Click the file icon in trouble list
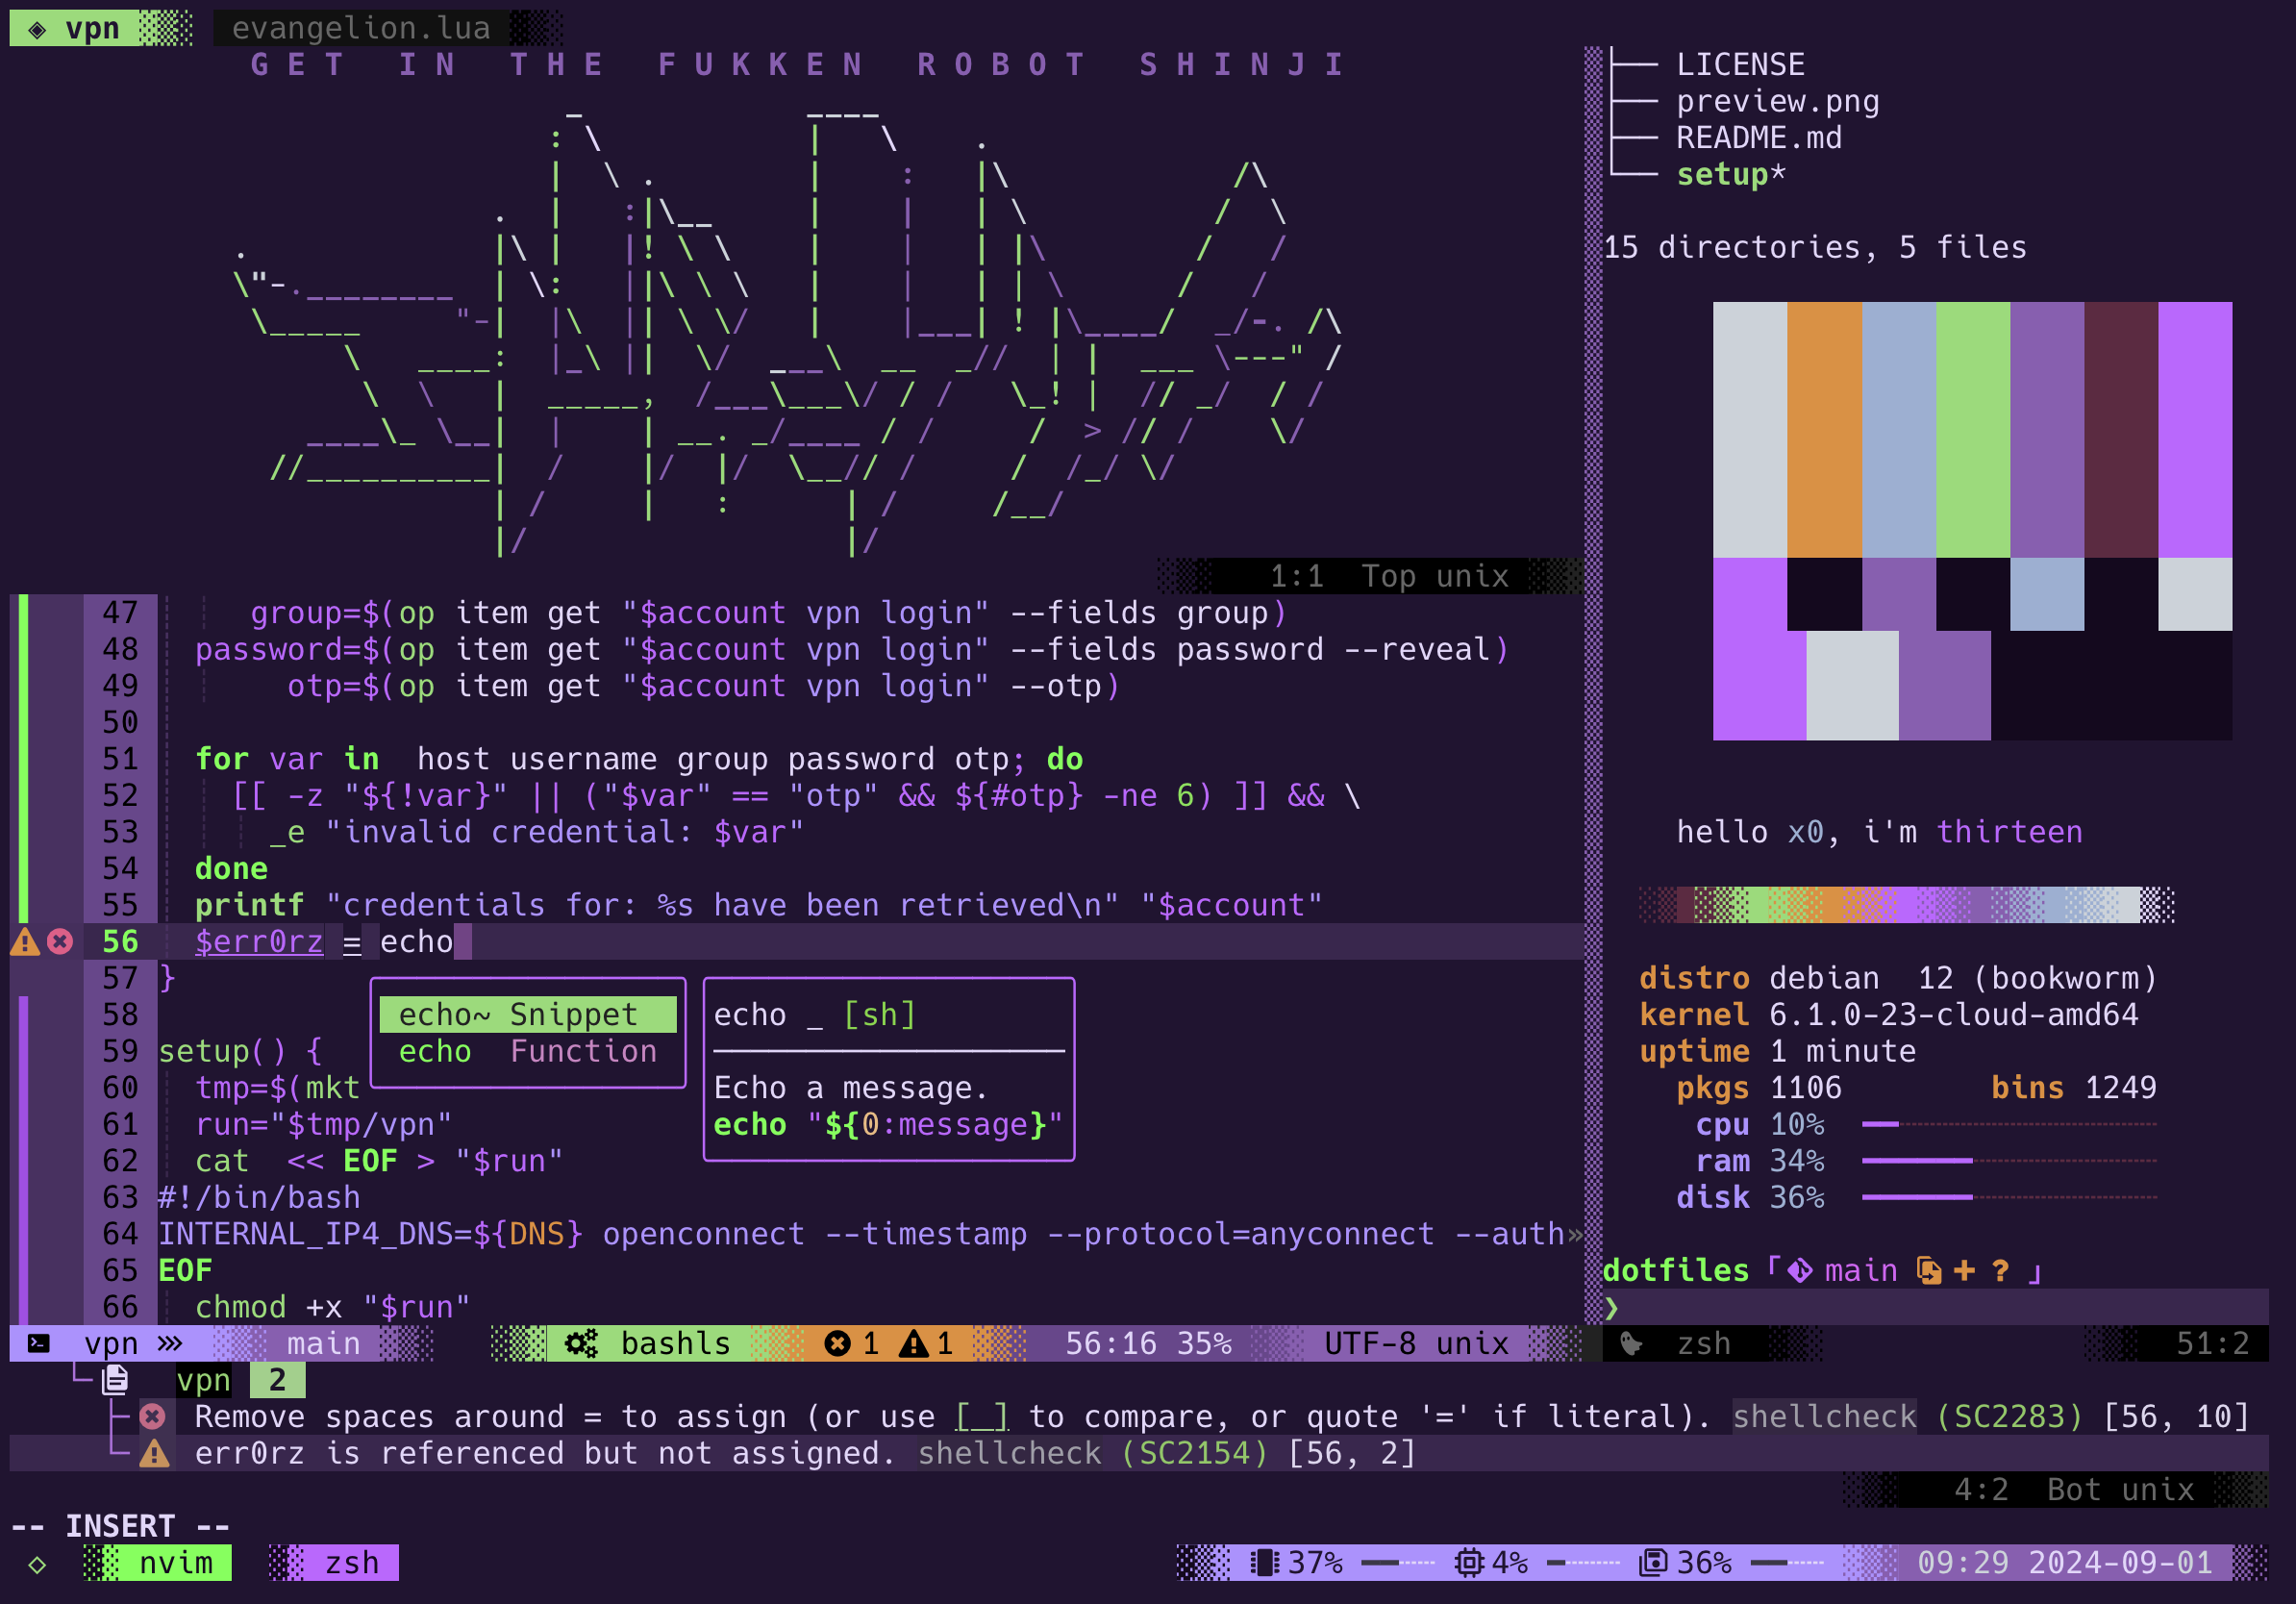This screenshot has height=1604, width=2296. tap(116, 1380)
